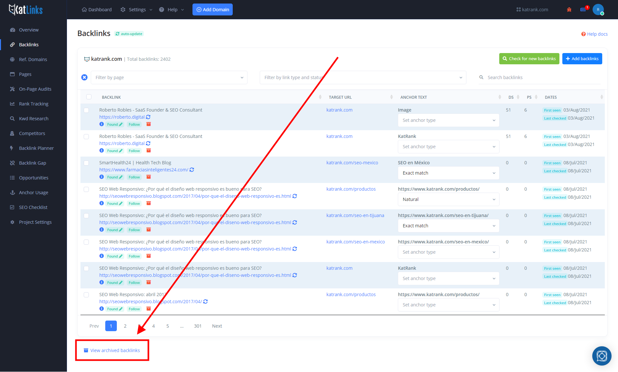The width and height of the screenshot is (618, 372).
Task: Click the auto-update badge
Action: coord(129,34)
